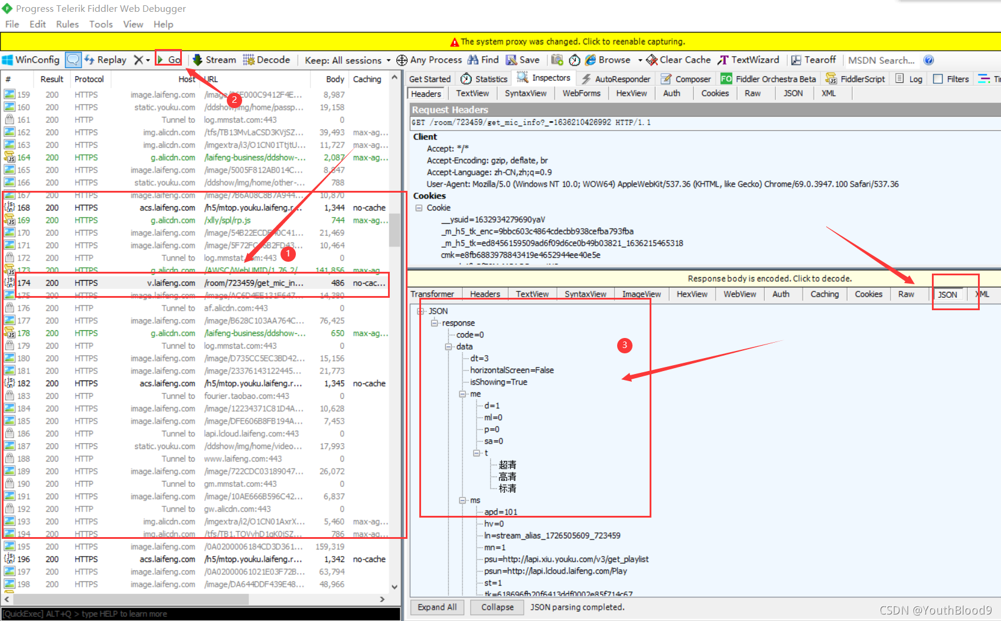Open the Help menu
The width and height of the screenshot is (1001, 621).
pyautogui.click(x=163, y=24)
